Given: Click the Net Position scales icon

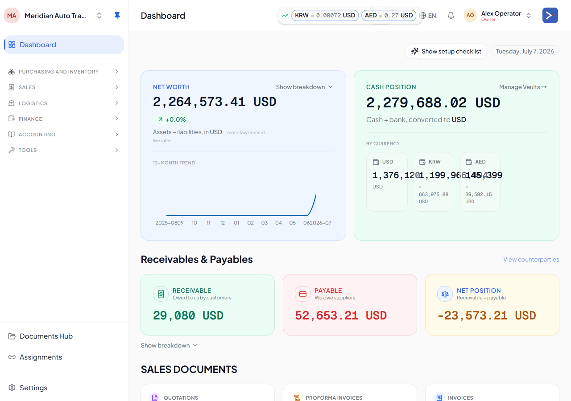Looking at the screenshot, I should point(445,294).
